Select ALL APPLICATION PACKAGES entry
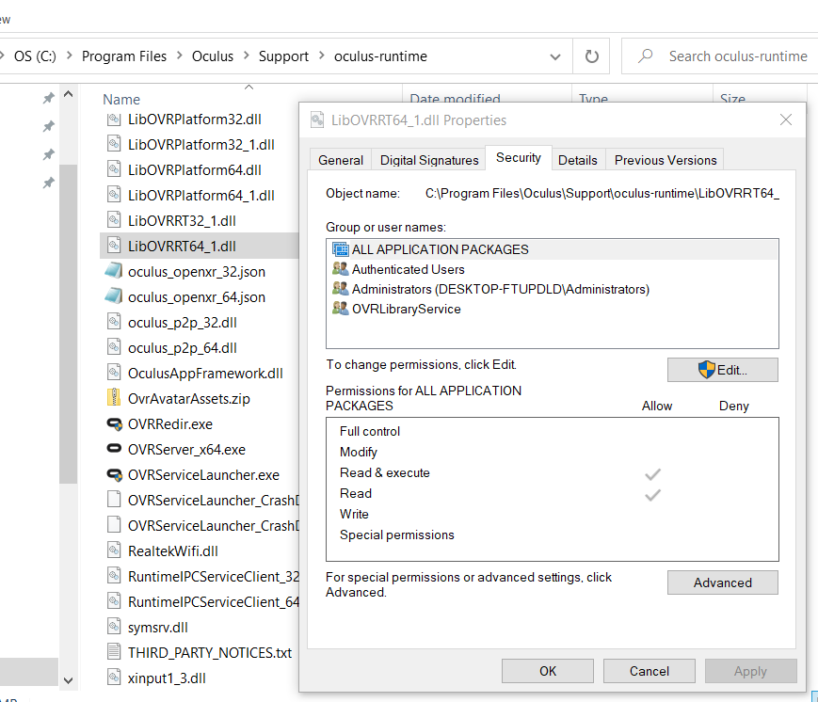This screenshot has height=702, width=818. [552, 249]
